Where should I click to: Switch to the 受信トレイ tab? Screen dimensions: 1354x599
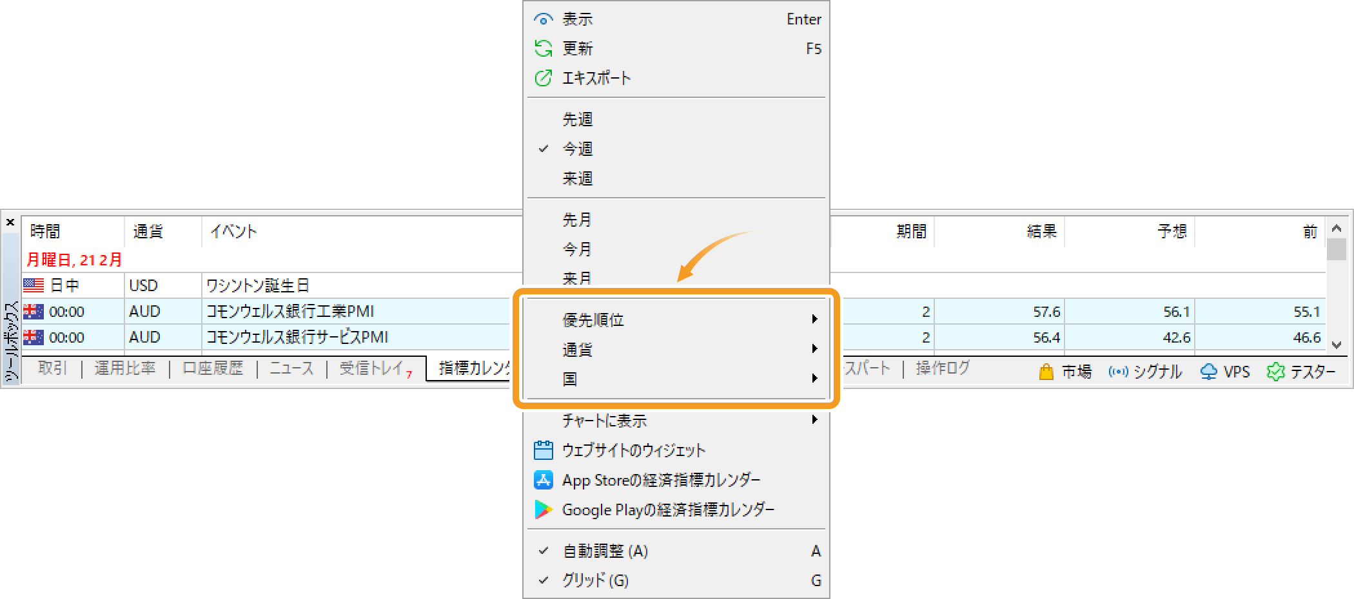coord(376,368)
